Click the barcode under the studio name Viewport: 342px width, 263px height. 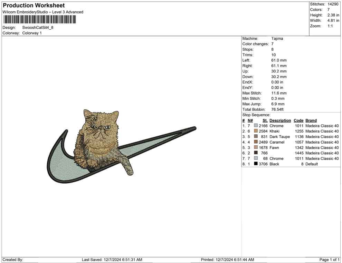(39, 20)
